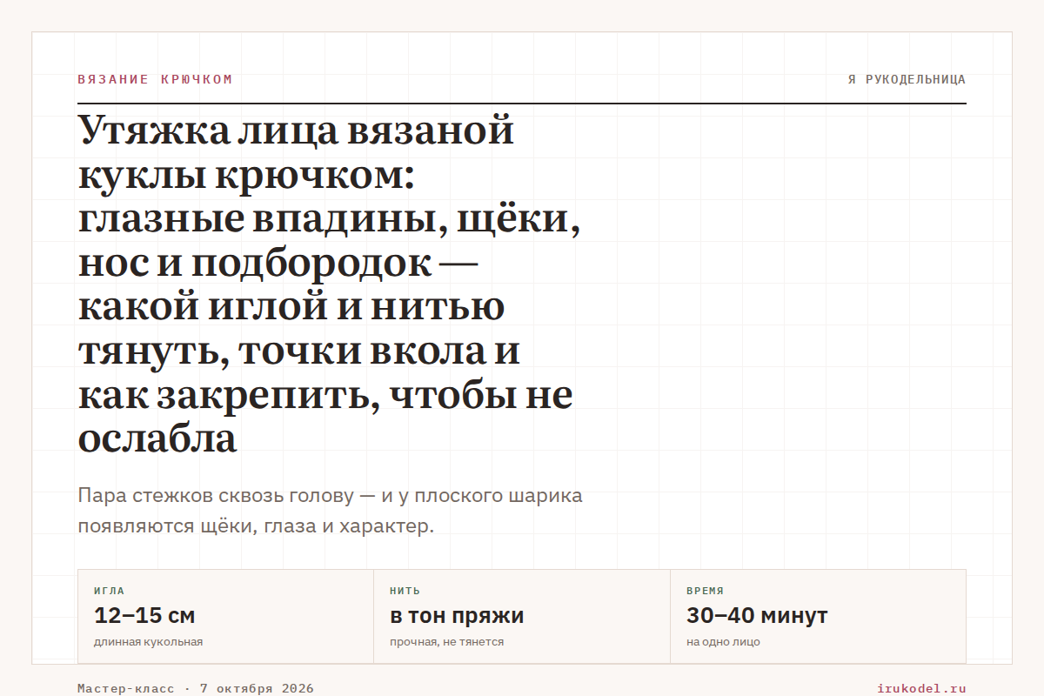
Task: Click the footer text 'Мастер-класс · 7 октября 2026'
Action: (x=196, y=688)
